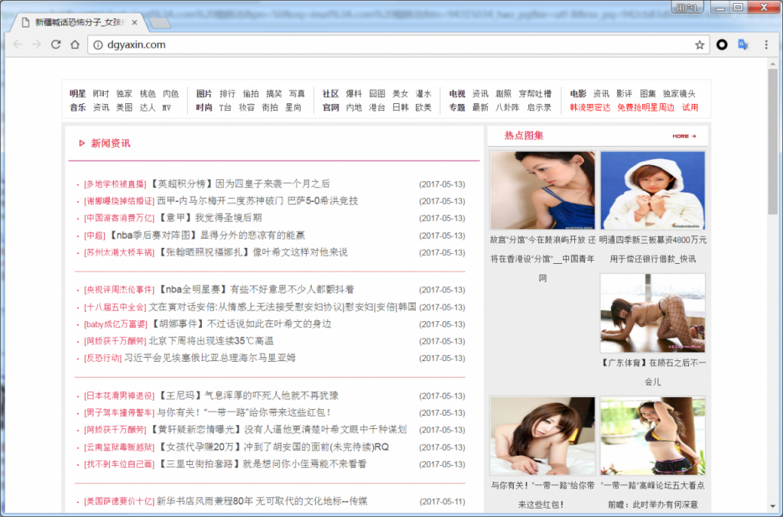View site info icon in address bar
The image size is (783, 517).
pos(99,45)
